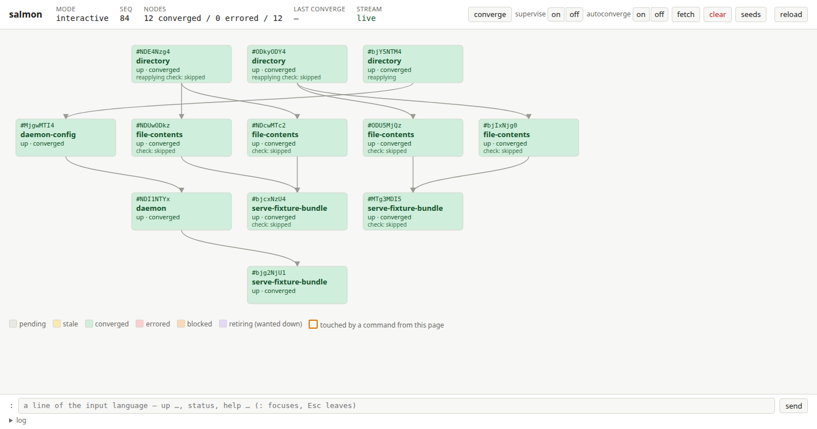This screenshot has height=429, width=817.
Task: Click the pending legend swatch
Action: point(13,324)
